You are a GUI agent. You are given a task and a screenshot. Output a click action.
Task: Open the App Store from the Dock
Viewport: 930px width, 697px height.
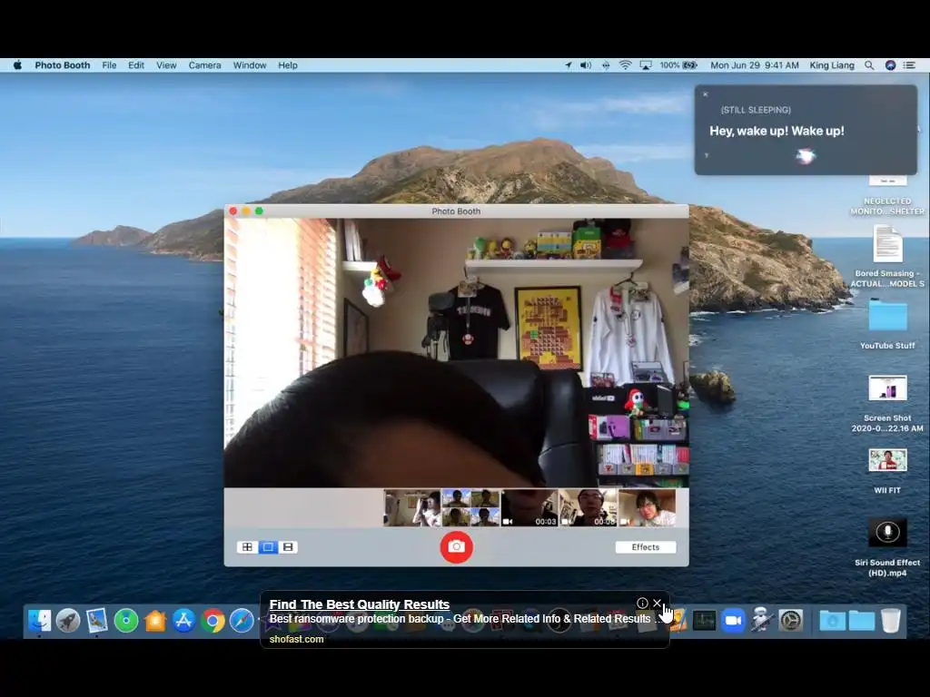(183, 621)
